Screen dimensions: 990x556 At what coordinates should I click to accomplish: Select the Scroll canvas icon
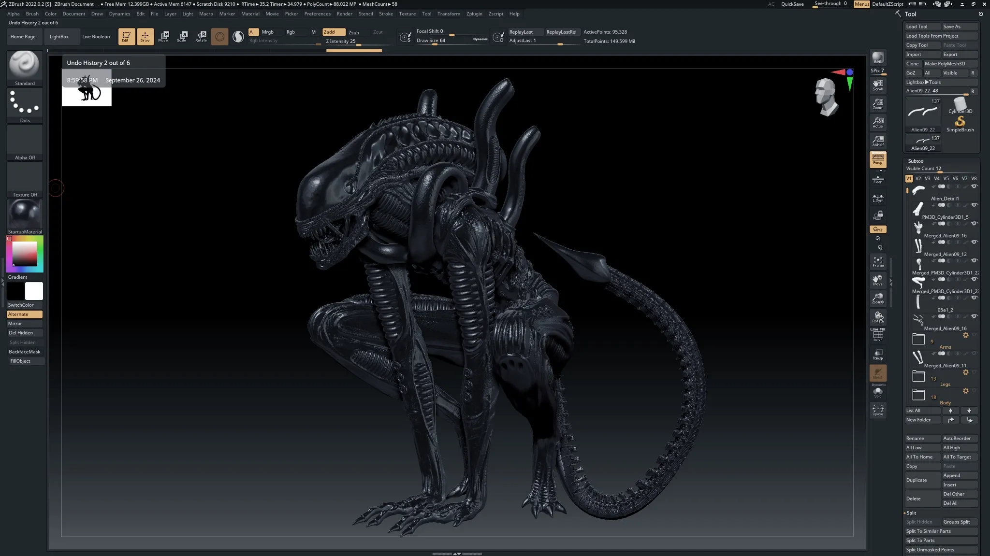point(878,85)
